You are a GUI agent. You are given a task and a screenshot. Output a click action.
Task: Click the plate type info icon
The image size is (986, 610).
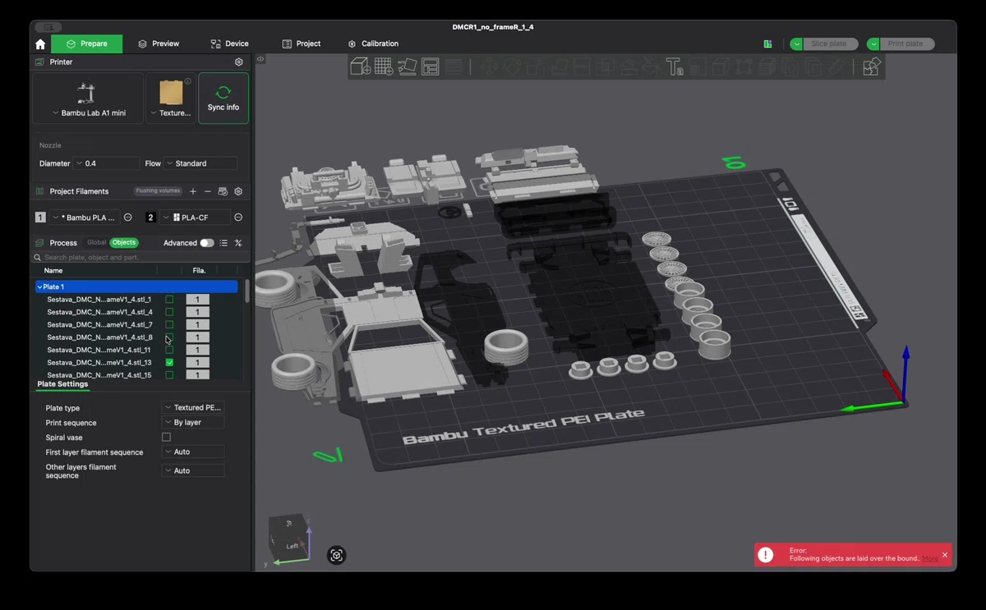click(188, 81)
